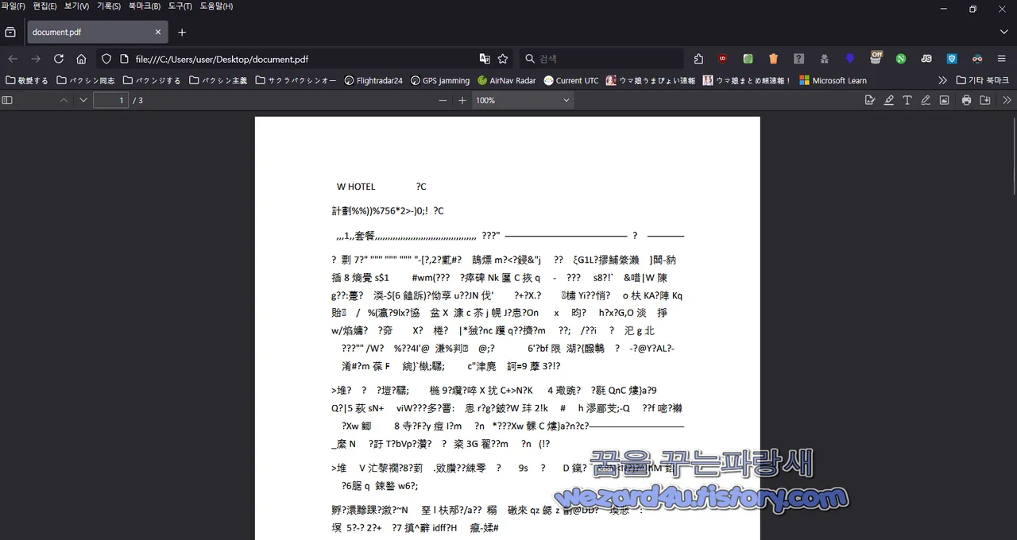Viewport: 1017px width, 540px height.
Task: Go to the browser home page
Action: pos(81,59)
